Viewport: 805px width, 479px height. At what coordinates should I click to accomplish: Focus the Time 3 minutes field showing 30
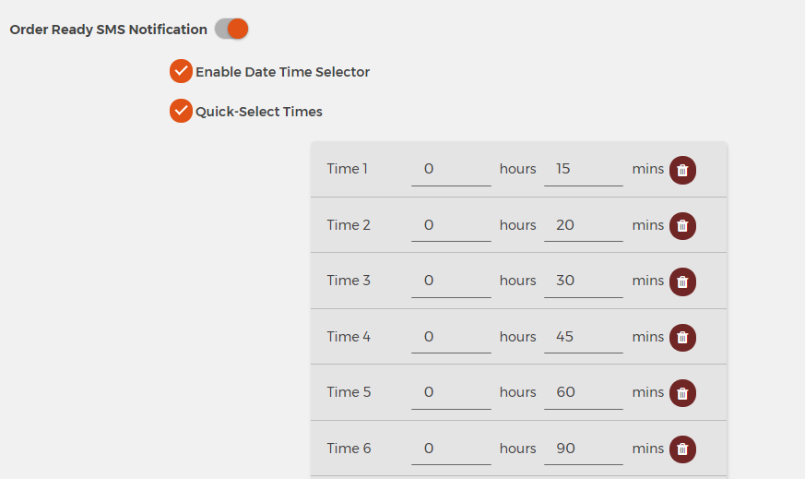tap(584, 281)
